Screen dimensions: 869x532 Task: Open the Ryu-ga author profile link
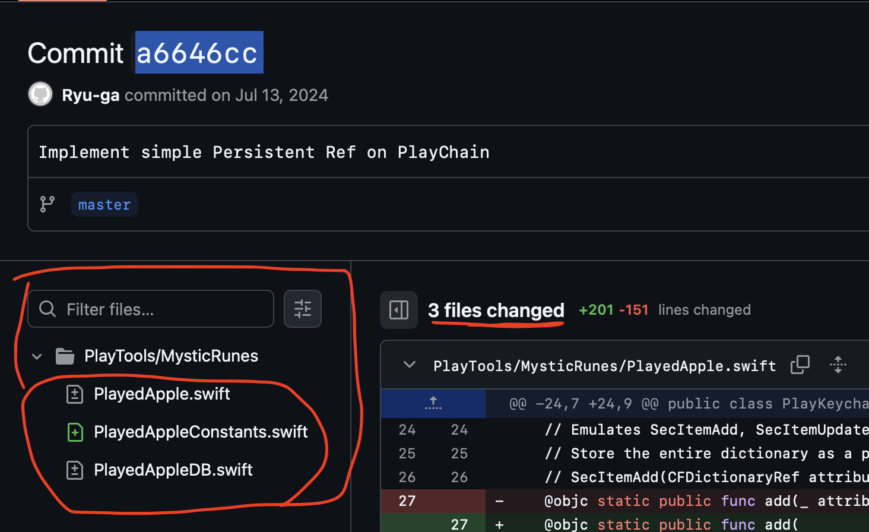click(91, 95)
